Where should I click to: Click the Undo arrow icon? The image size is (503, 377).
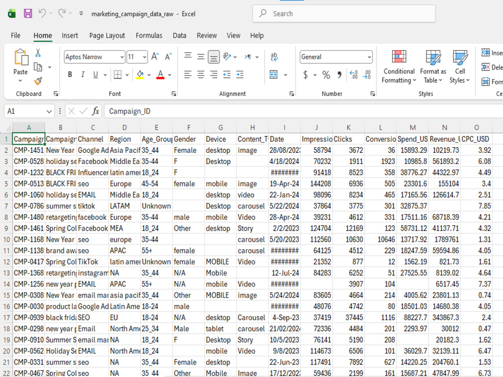(42, 13)
